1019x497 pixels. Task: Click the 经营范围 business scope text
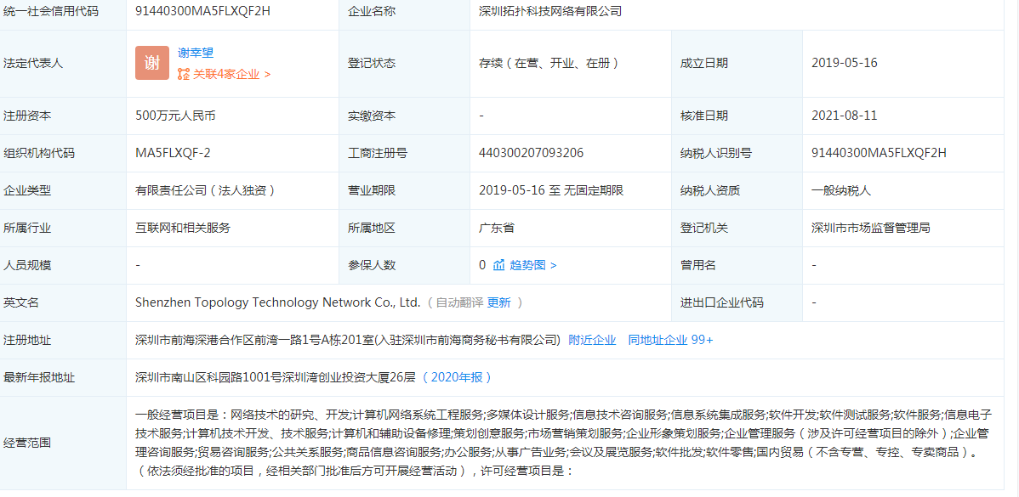[x=564, y=443]
